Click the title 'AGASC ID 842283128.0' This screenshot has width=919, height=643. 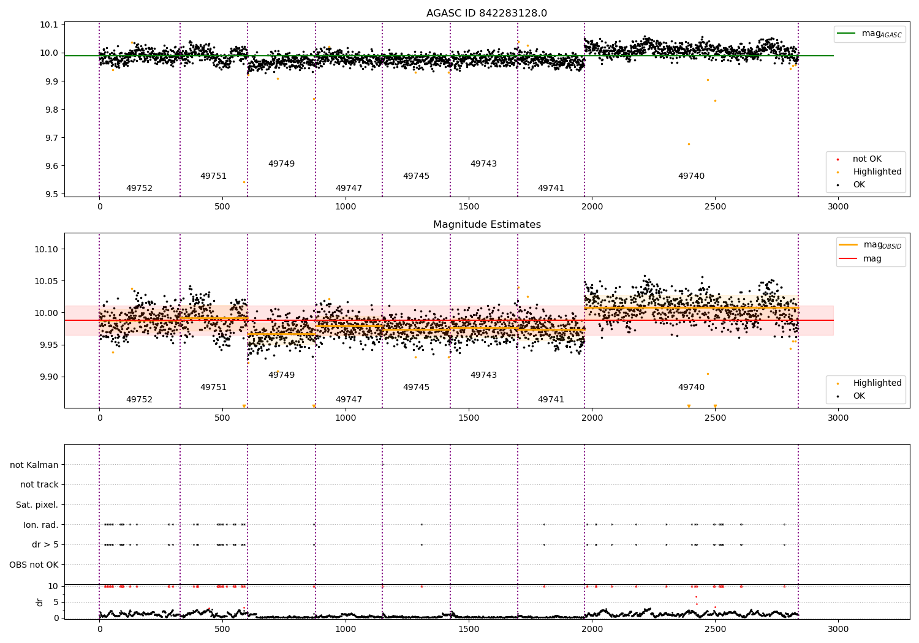click(x=486, y=13)
